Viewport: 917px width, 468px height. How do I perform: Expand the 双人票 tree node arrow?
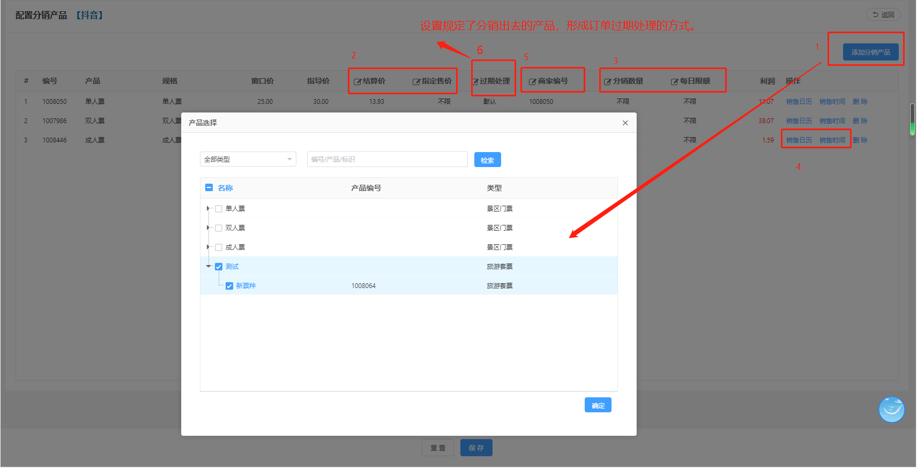click(208, 228)
